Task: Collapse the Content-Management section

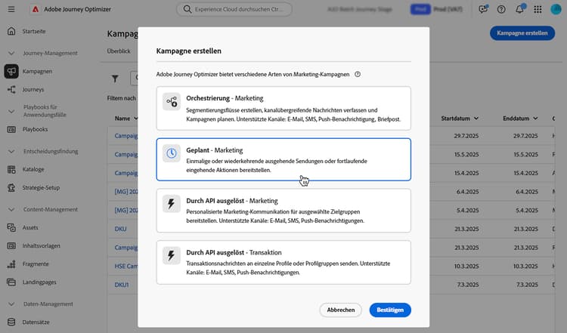Action: click(11, 209)
